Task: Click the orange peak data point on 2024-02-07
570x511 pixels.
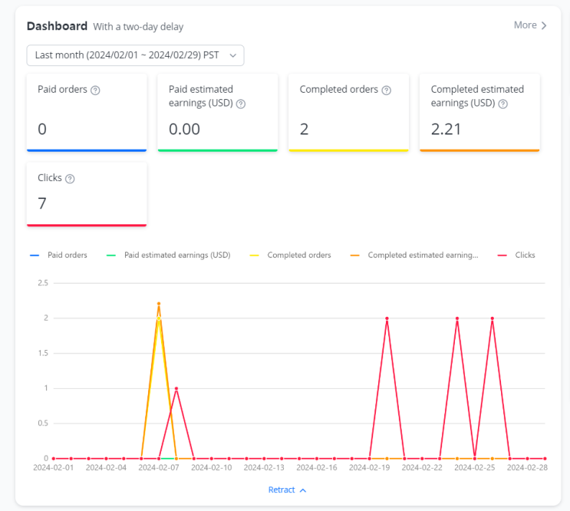Action: tap(159, 304)
